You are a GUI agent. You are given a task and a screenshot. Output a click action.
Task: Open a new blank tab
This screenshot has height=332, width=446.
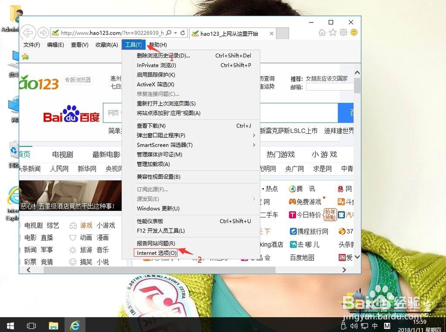coord(282,33)
